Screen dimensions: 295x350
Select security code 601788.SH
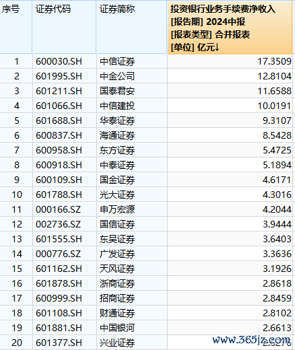point(64,195)
